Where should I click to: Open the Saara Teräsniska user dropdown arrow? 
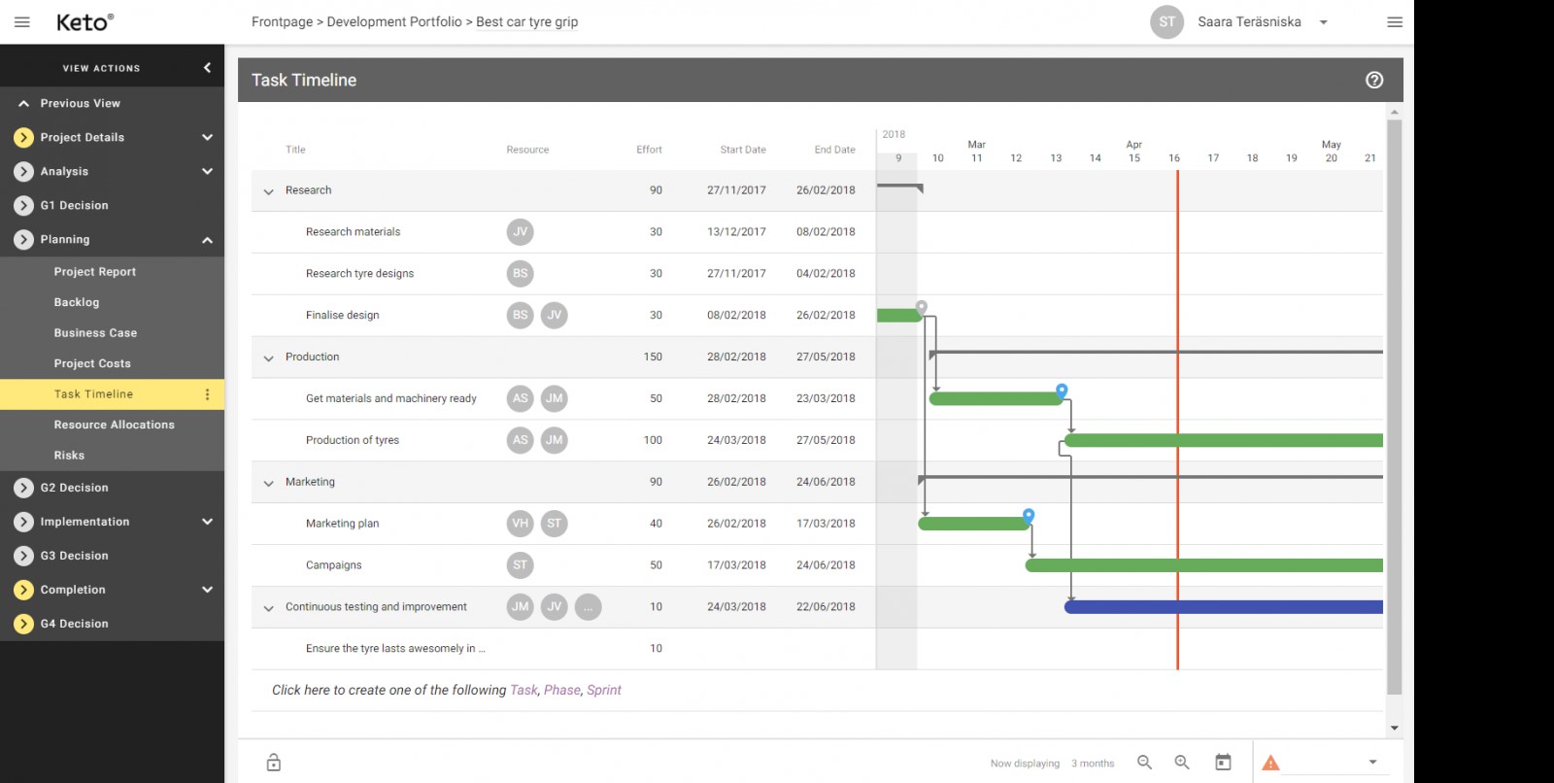(1323, 22)
